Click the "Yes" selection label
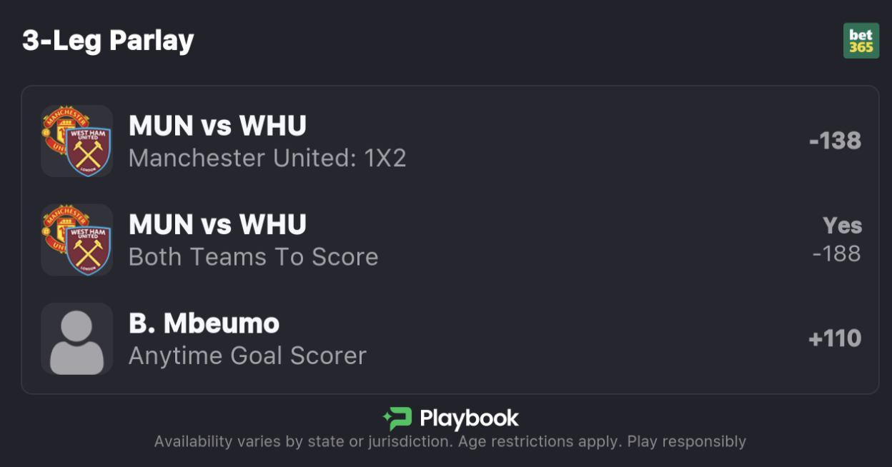The width and height of the screenshot is (892, 467). [842, 226]
